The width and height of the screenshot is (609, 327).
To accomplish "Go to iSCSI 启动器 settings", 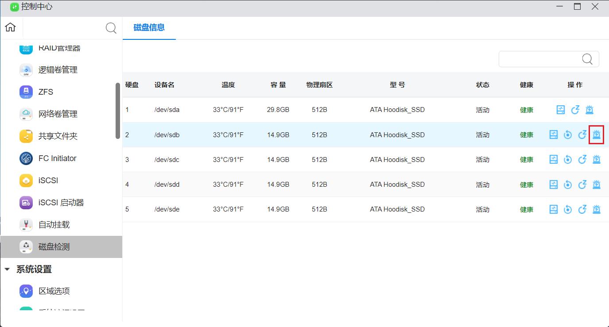I will (x=61, y=203).
